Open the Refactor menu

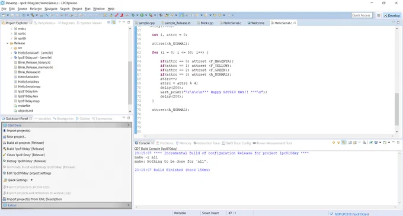(x=36, y=9)
